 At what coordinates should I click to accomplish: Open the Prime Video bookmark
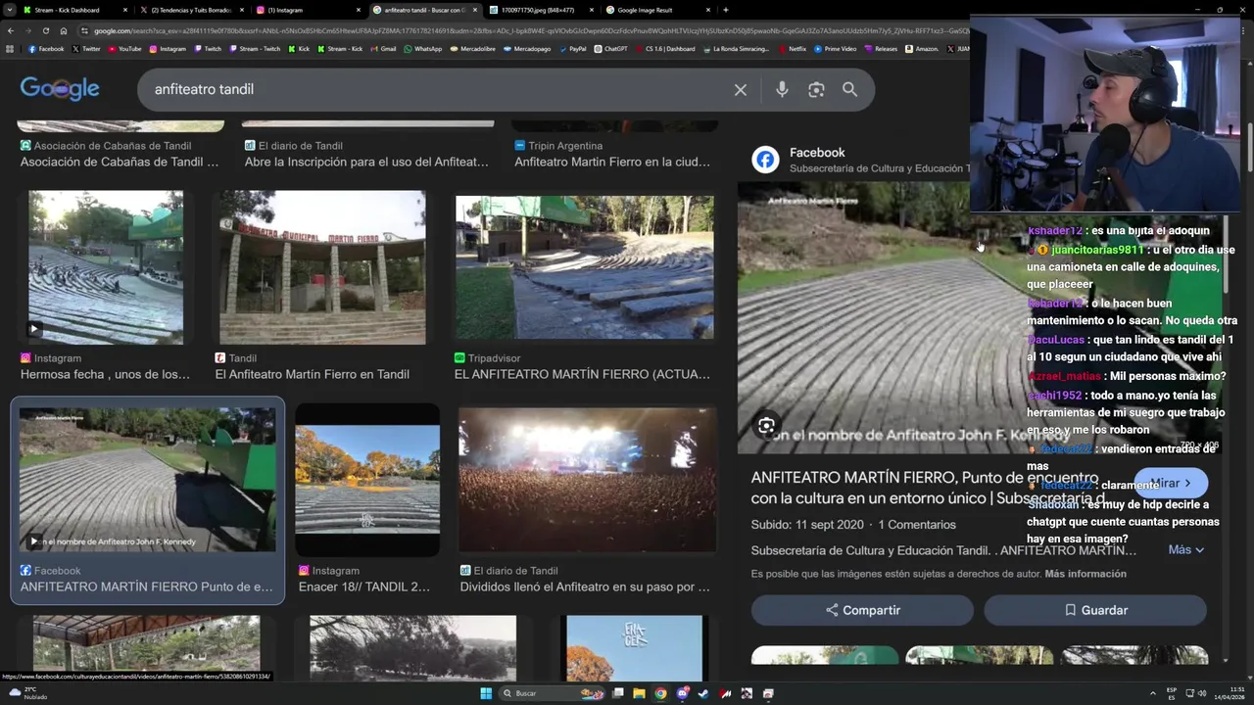(x=835, y=49)
